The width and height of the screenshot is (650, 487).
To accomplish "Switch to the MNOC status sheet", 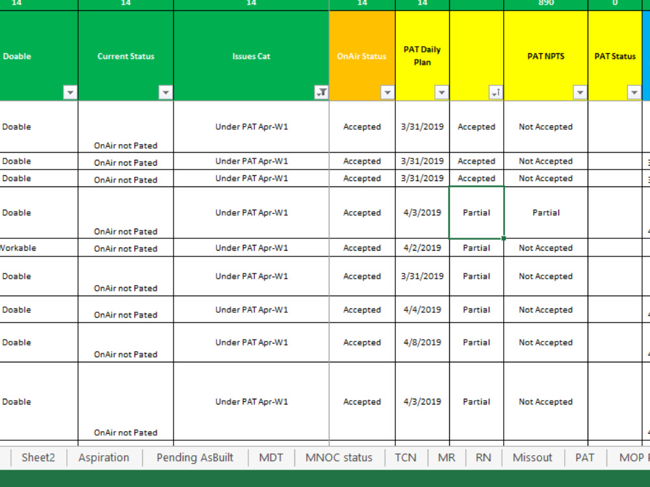I will 339,458.
